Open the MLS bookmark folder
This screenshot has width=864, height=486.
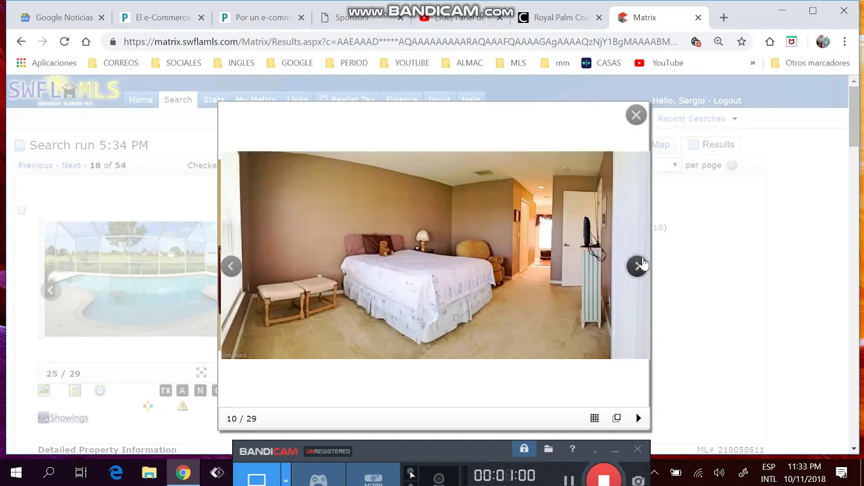[x=510, y=63]
